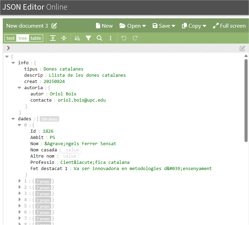The image size is (249, 225).
Task: Switch to table mode tab
Action: tap(36, 38)
